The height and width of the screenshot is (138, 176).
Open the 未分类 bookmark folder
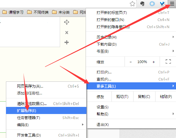tap(61, 12)
